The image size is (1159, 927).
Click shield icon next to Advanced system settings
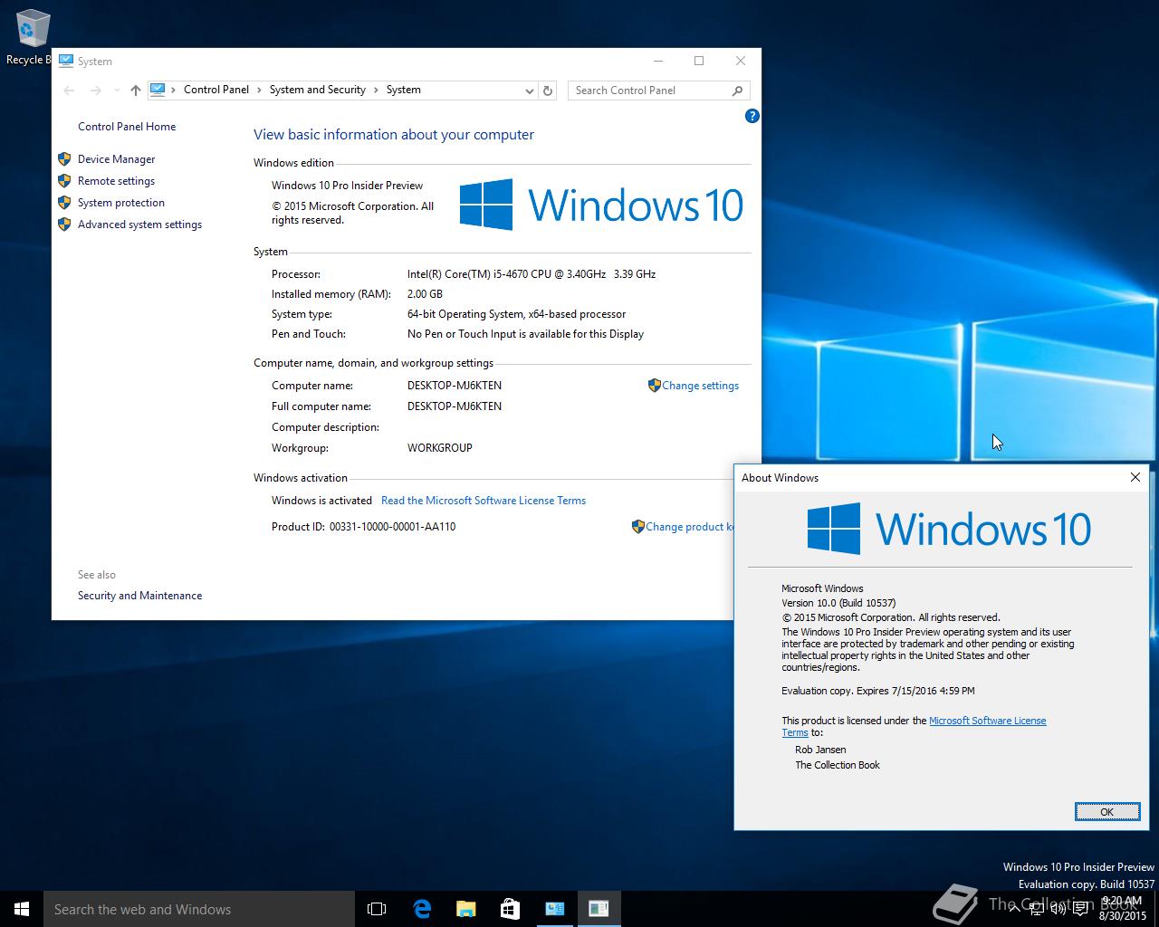click(x=64, y=225)
